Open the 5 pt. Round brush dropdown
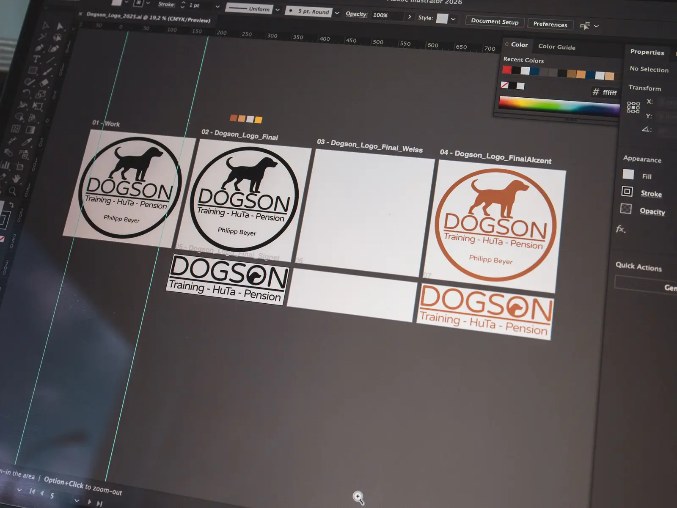The height and width of the screenshot is (508, 677). (x=337, y=13)
